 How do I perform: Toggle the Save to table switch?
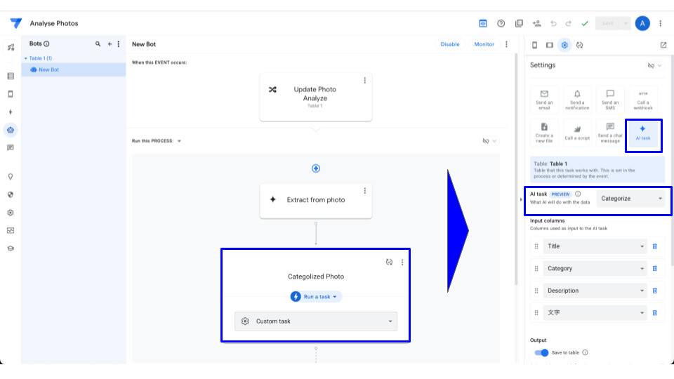[x=541, y=353]
